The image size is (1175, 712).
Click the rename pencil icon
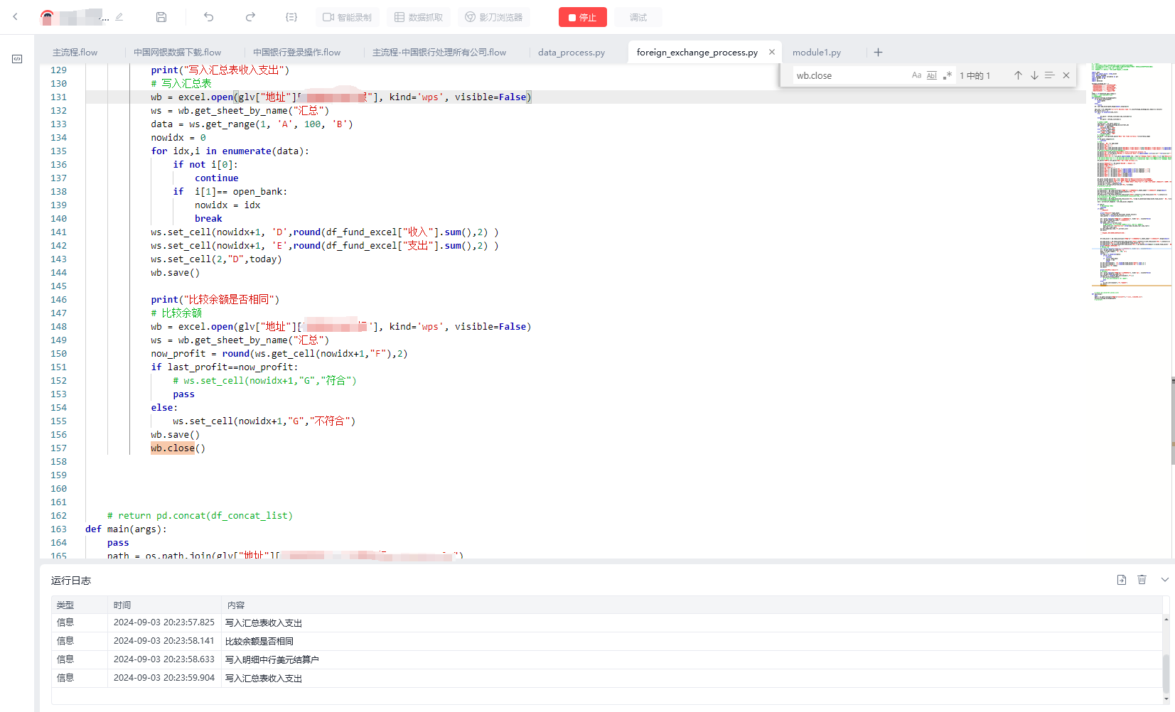click(x=119, y=17)
